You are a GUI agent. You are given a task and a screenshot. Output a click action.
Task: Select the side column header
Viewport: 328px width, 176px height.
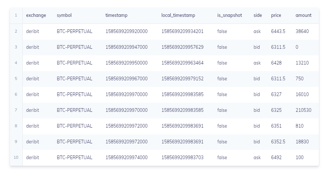(x=258, y=15)
